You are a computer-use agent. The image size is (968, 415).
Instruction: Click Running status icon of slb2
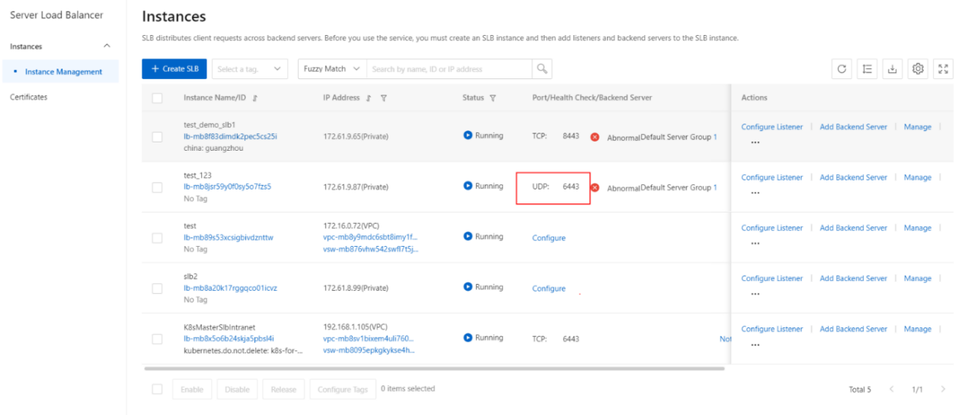468,287
